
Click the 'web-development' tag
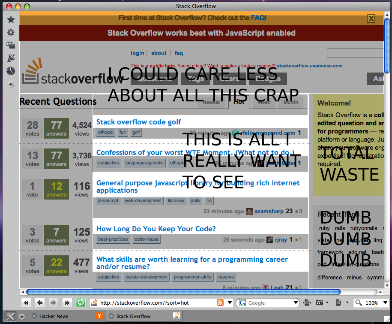click(x=143, y=200)
